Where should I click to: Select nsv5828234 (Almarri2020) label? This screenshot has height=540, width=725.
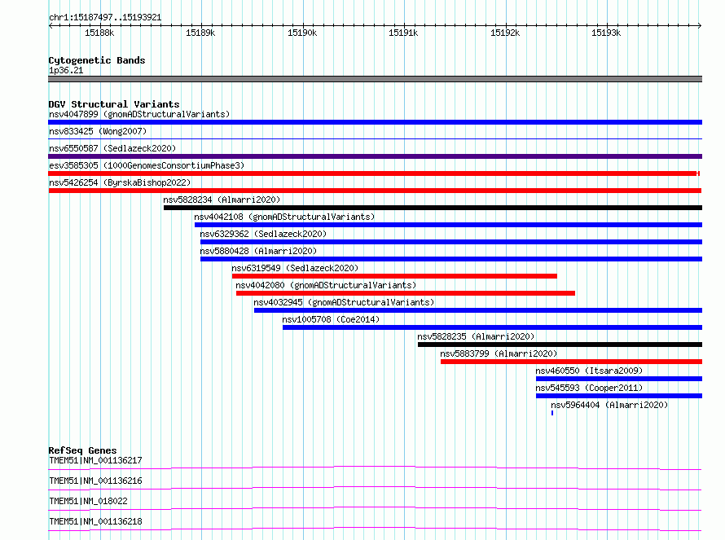pos(222,200)
